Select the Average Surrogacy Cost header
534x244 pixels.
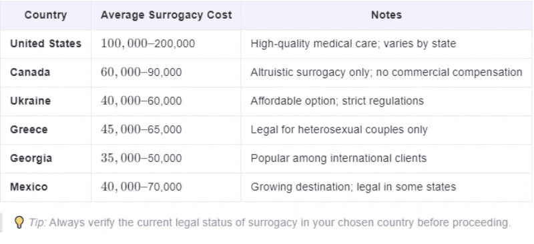click(x=166, y=15)
